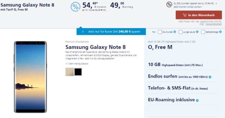Click the percent icon beside the DSL Kunden offer
This screenshot has height=118, width=225.
pyautogui.click(x=169, y=5)
